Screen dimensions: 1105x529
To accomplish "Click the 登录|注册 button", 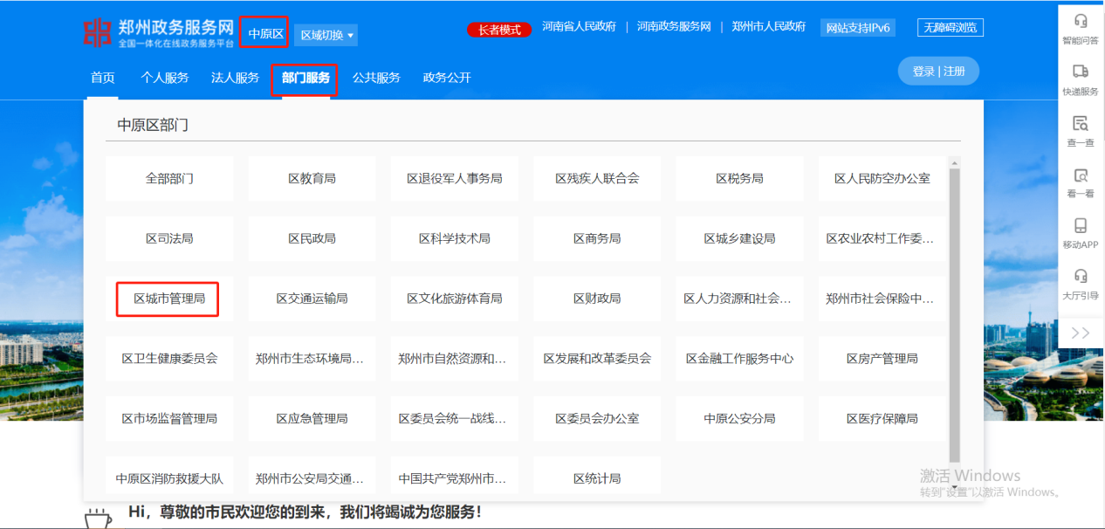I will (x=938, y=71).
